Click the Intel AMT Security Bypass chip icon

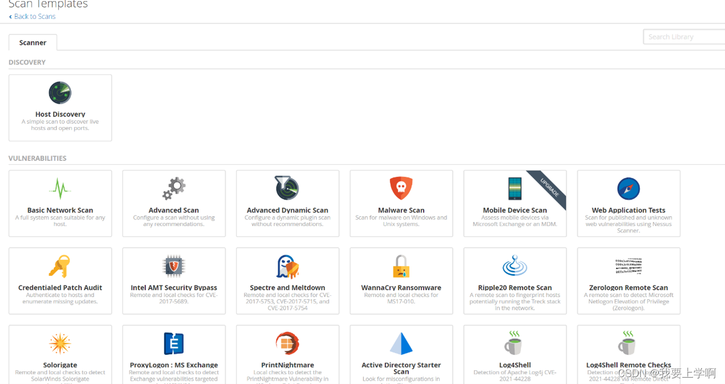(x=174, y=266)
